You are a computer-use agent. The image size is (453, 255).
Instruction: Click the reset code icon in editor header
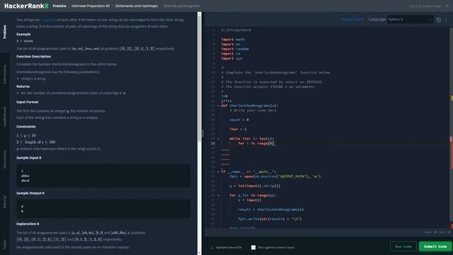(x=439, y=20)
